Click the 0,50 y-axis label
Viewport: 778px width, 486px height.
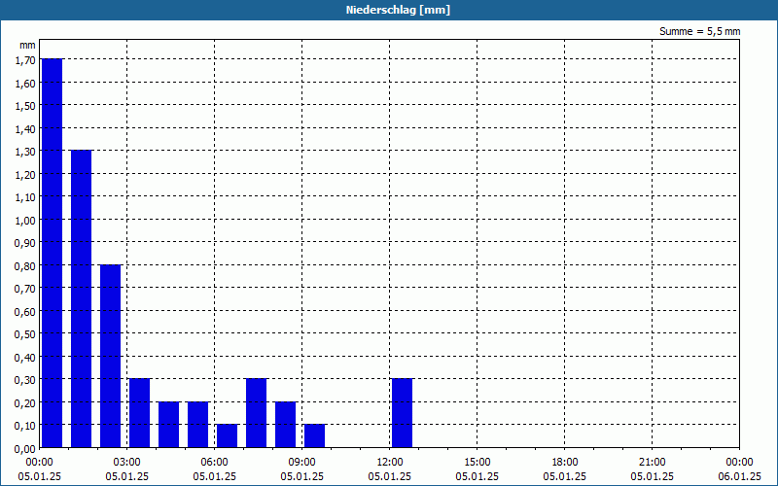tap(26, 334)
